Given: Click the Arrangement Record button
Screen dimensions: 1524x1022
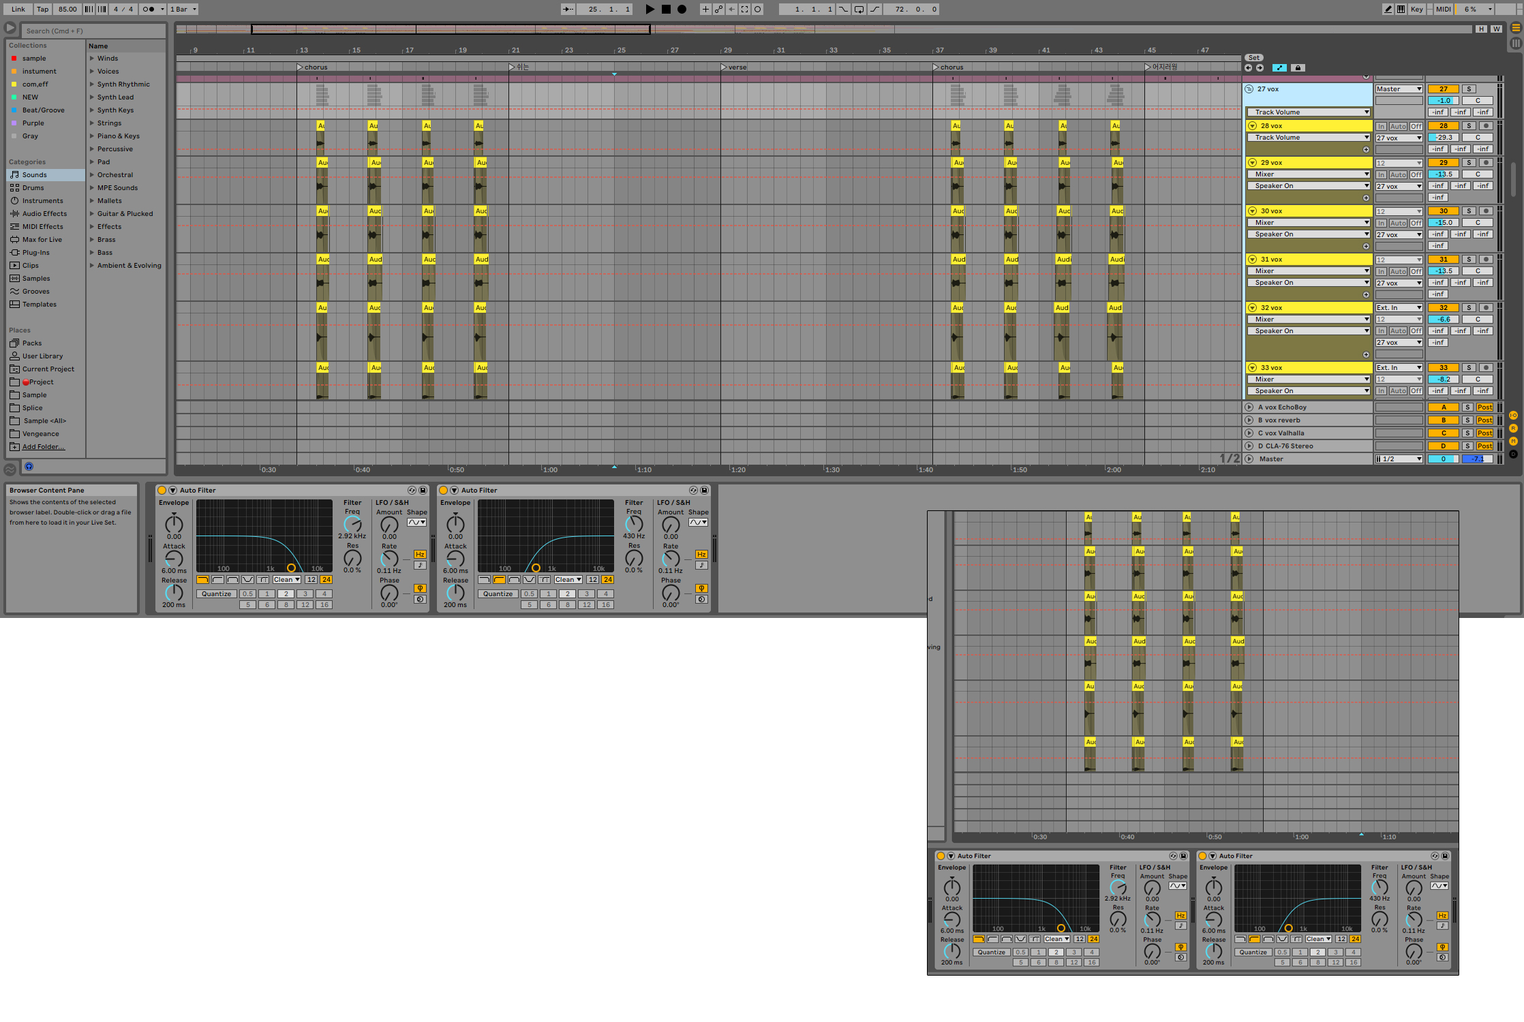Looking at the screenshot, I should coord(682,9).
